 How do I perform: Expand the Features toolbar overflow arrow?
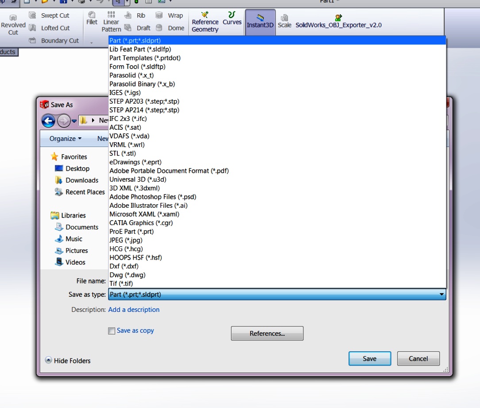click(x=91, y=43)
